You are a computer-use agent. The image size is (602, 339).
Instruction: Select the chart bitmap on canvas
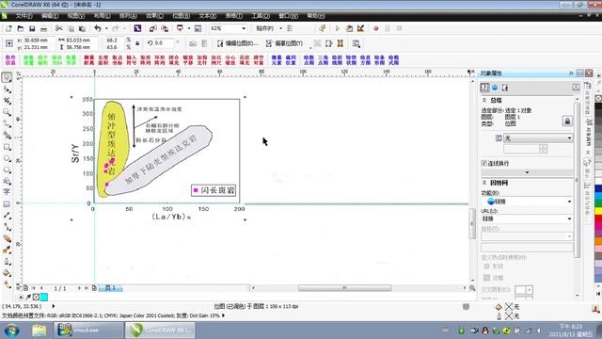(158, 158)
